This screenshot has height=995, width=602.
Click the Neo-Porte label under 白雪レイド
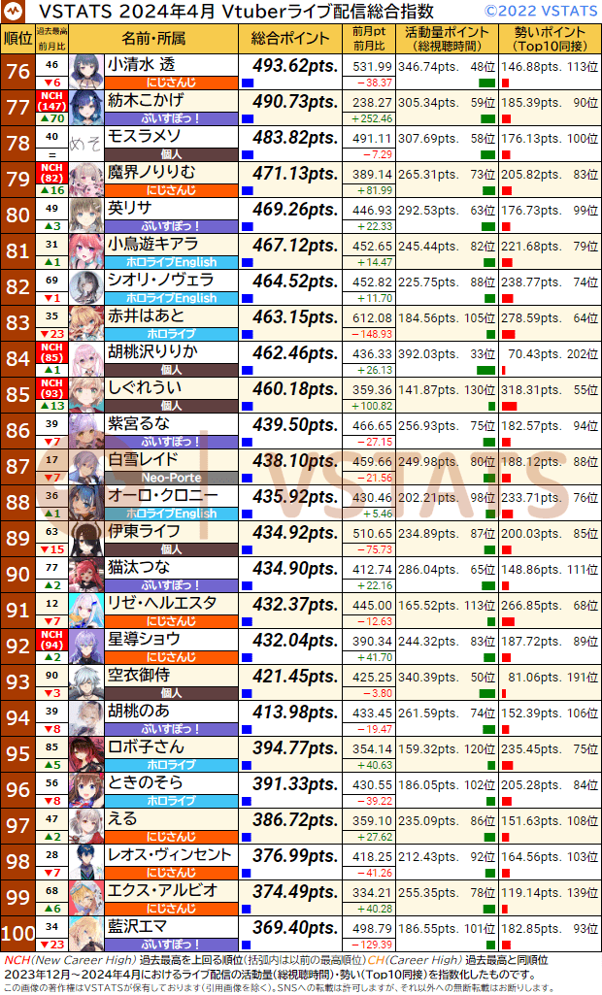point(171,478)
